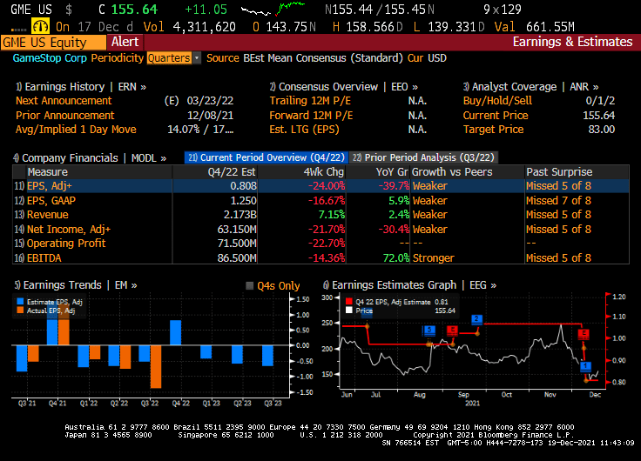Viewport: 641px width, 461px height.
Task: Click the blue event marker near August
Action: pyautogui.click(x=429, y=331)
